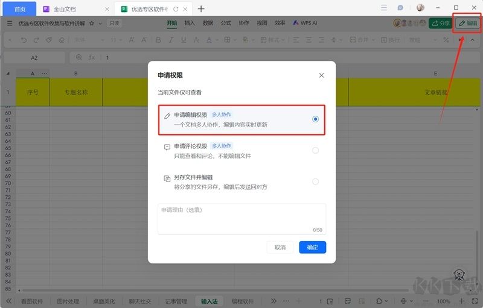Close the 申请权限 dialog with X
Viewport: 483px width, 308px height.
(x=321, y=75)
